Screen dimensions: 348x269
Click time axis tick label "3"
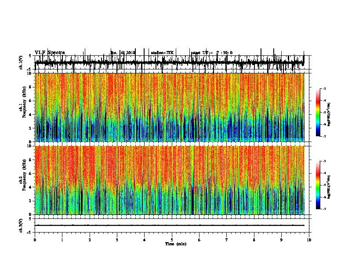117,240
